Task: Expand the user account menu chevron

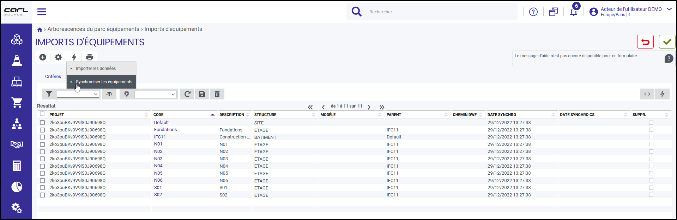Action: click(x=669, y=9)
